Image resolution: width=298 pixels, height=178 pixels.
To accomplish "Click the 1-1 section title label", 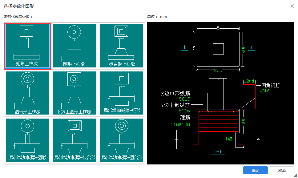I will coord(218,152).
